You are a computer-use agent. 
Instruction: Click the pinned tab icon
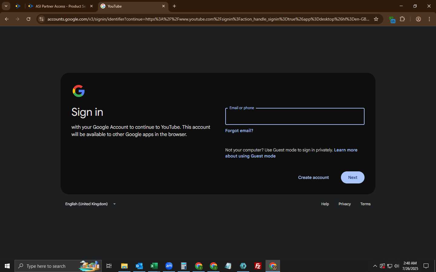(x=18, y=6)
